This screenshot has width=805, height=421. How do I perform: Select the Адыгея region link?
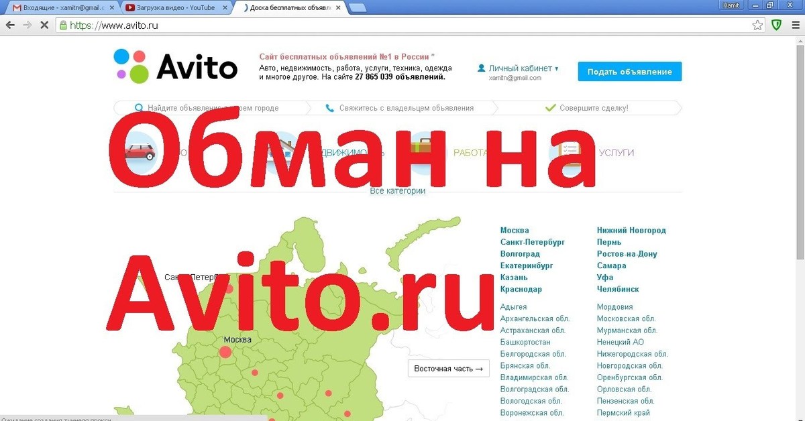pos(514,307)
